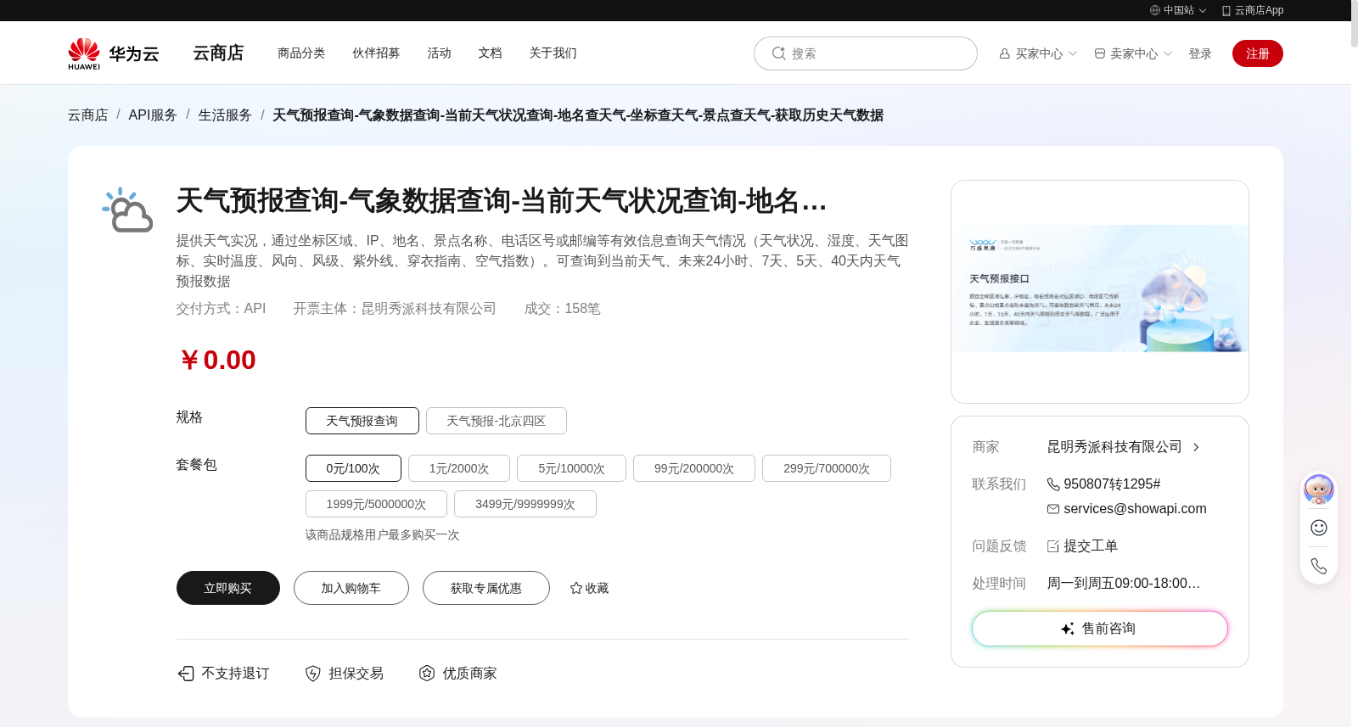The image size is (1358, 727).
Task: Click the 售前咨询 button
Action: 1100,629
